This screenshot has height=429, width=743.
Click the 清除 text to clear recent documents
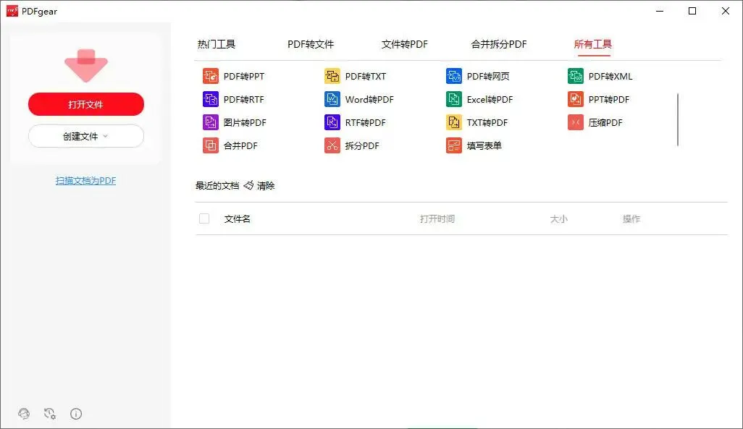(266, 186)
